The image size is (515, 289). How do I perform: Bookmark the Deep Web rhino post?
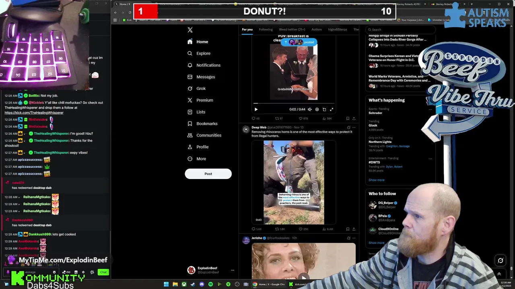[348, 229]
